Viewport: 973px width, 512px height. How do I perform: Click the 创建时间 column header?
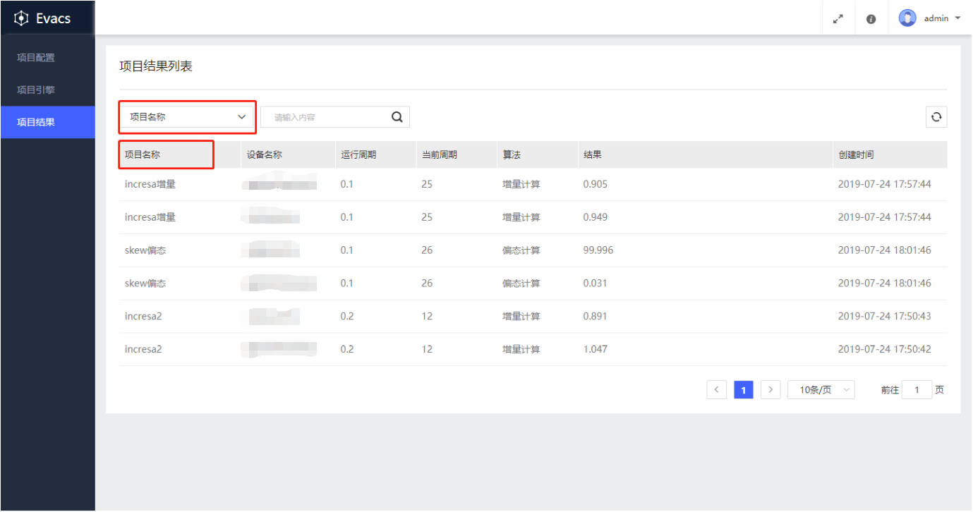point(856,154)
